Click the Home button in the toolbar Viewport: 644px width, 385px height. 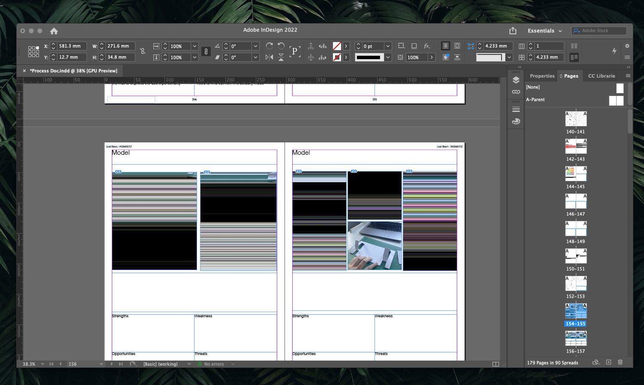[54, 31]
